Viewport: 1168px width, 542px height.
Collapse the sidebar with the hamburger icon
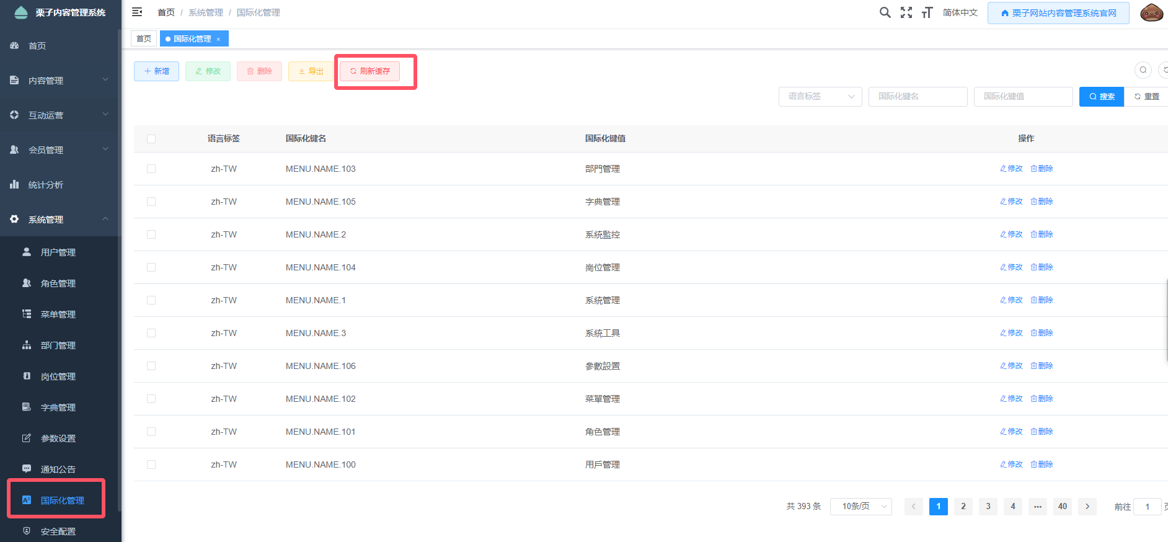pyautogui.click(x=137, y=12)
